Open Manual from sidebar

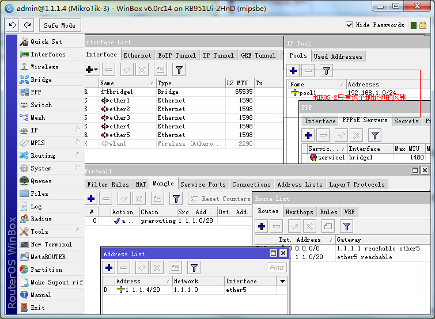click(51, 295)
